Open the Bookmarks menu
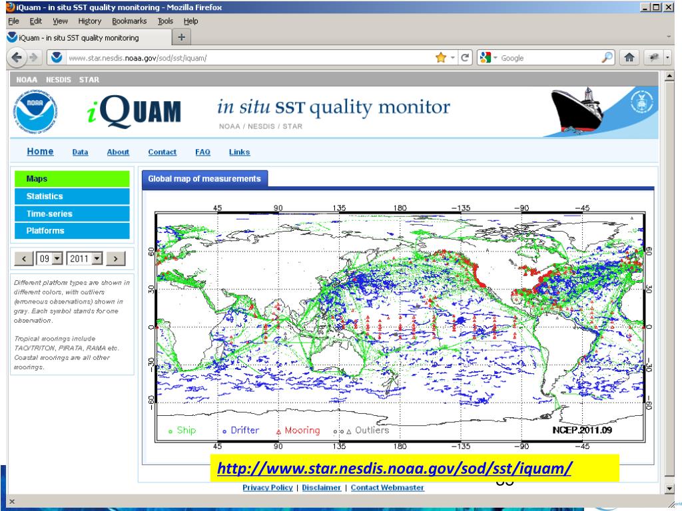This screenshot has height=511, width=682. click(129, 21)
